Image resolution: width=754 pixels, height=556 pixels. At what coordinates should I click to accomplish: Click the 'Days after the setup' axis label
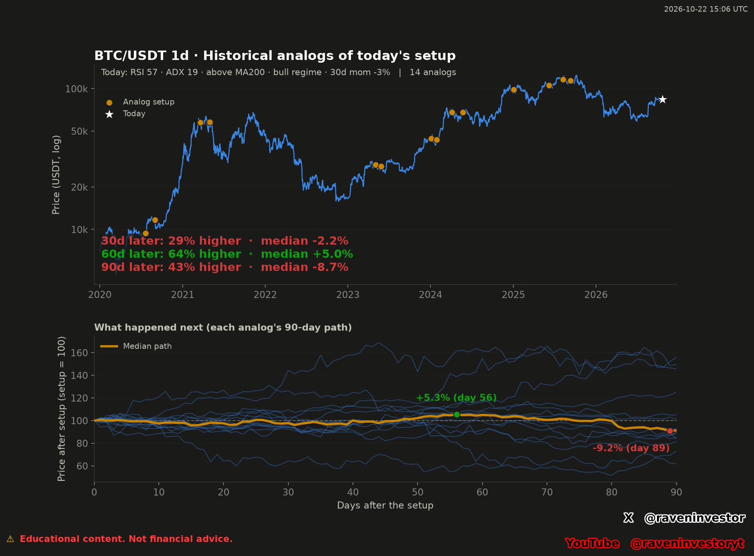point(385,506)
